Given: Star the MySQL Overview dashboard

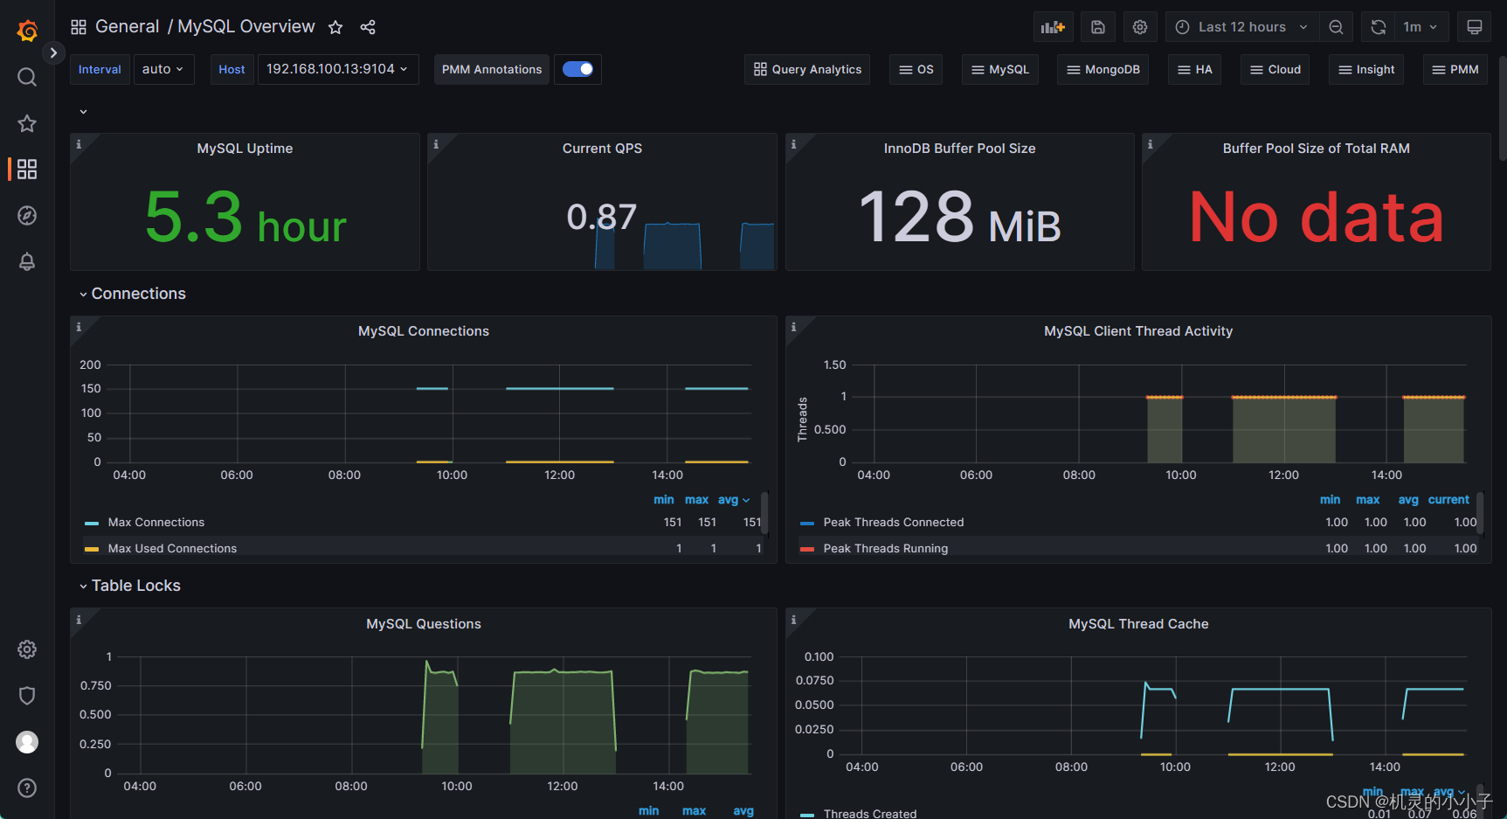Looking at the screenshot, I should pos(335,27).
